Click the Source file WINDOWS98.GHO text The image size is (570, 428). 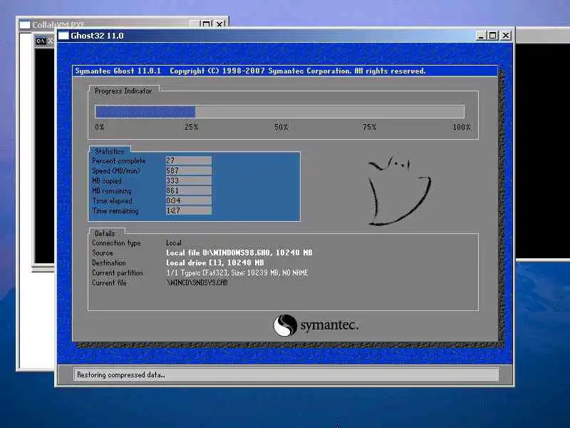pos(239,253)
